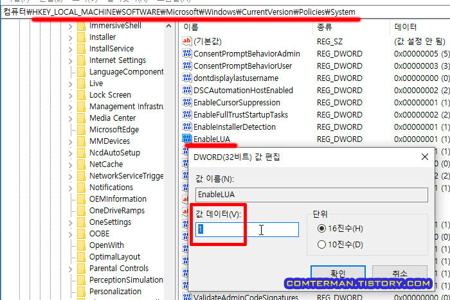The width and height of the screenshot is (450, 300).
Task: Click the ConsentPromptBehaviorUser DWORD icon
Action: 187,66
